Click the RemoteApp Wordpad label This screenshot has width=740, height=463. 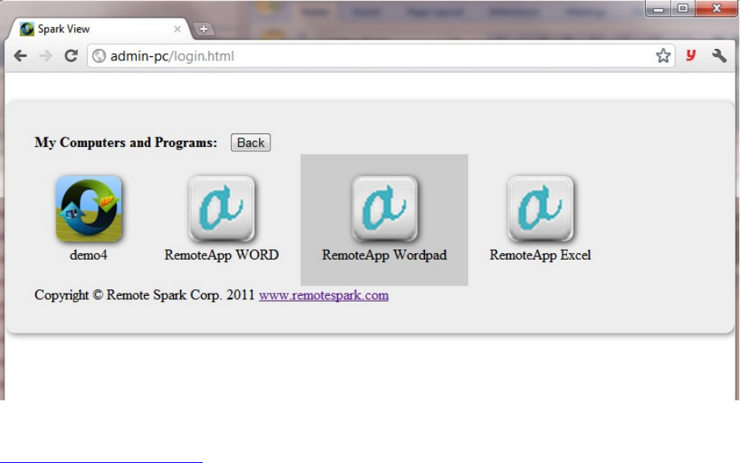click(x=384, y=255)
